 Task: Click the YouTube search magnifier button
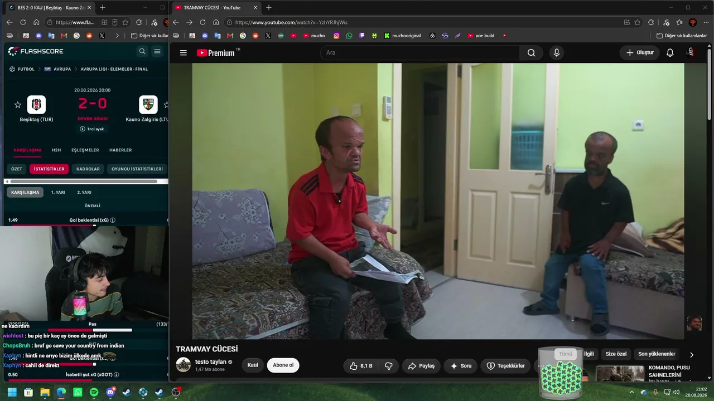tap(531, 53)
